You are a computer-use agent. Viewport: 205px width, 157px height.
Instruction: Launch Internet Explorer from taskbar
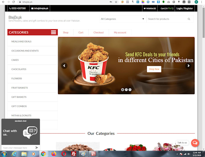point(14,154)
